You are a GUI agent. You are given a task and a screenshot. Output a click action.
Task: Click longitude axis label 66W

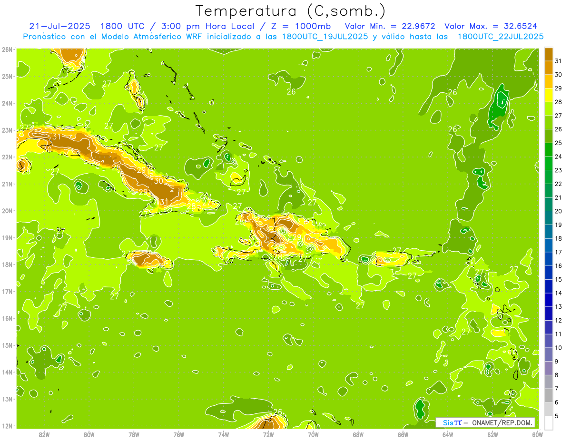[403, 435]
